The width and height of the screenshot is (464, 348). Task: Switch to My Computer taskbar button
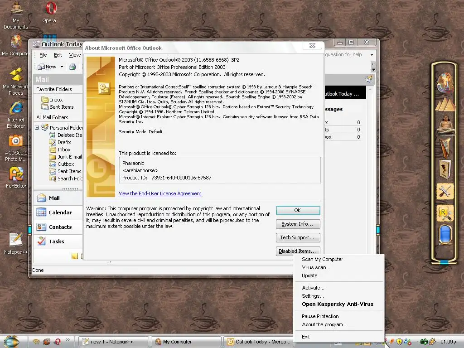click(x=186, y=342)
